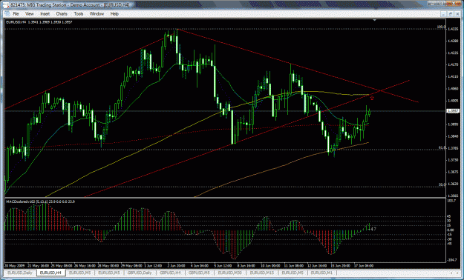Viewport: 464px width, 280px height.
Task: Restore the inner chart window
Action: (450, 13)
